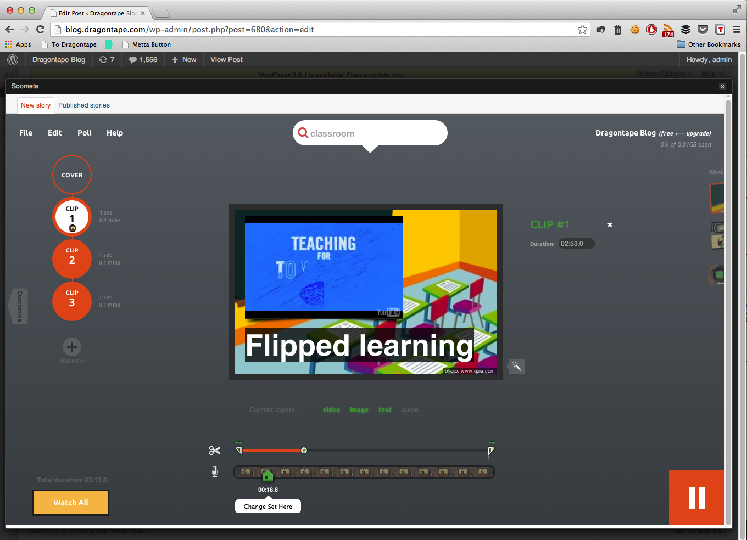Click the Change Set Here button
Viewport: 747px width, 540px height.
268,507
